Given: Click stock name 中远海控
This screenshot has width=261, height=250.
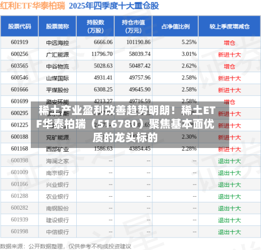Looking at the screenshot, I should pyautogui.click(x=57, y=43).
